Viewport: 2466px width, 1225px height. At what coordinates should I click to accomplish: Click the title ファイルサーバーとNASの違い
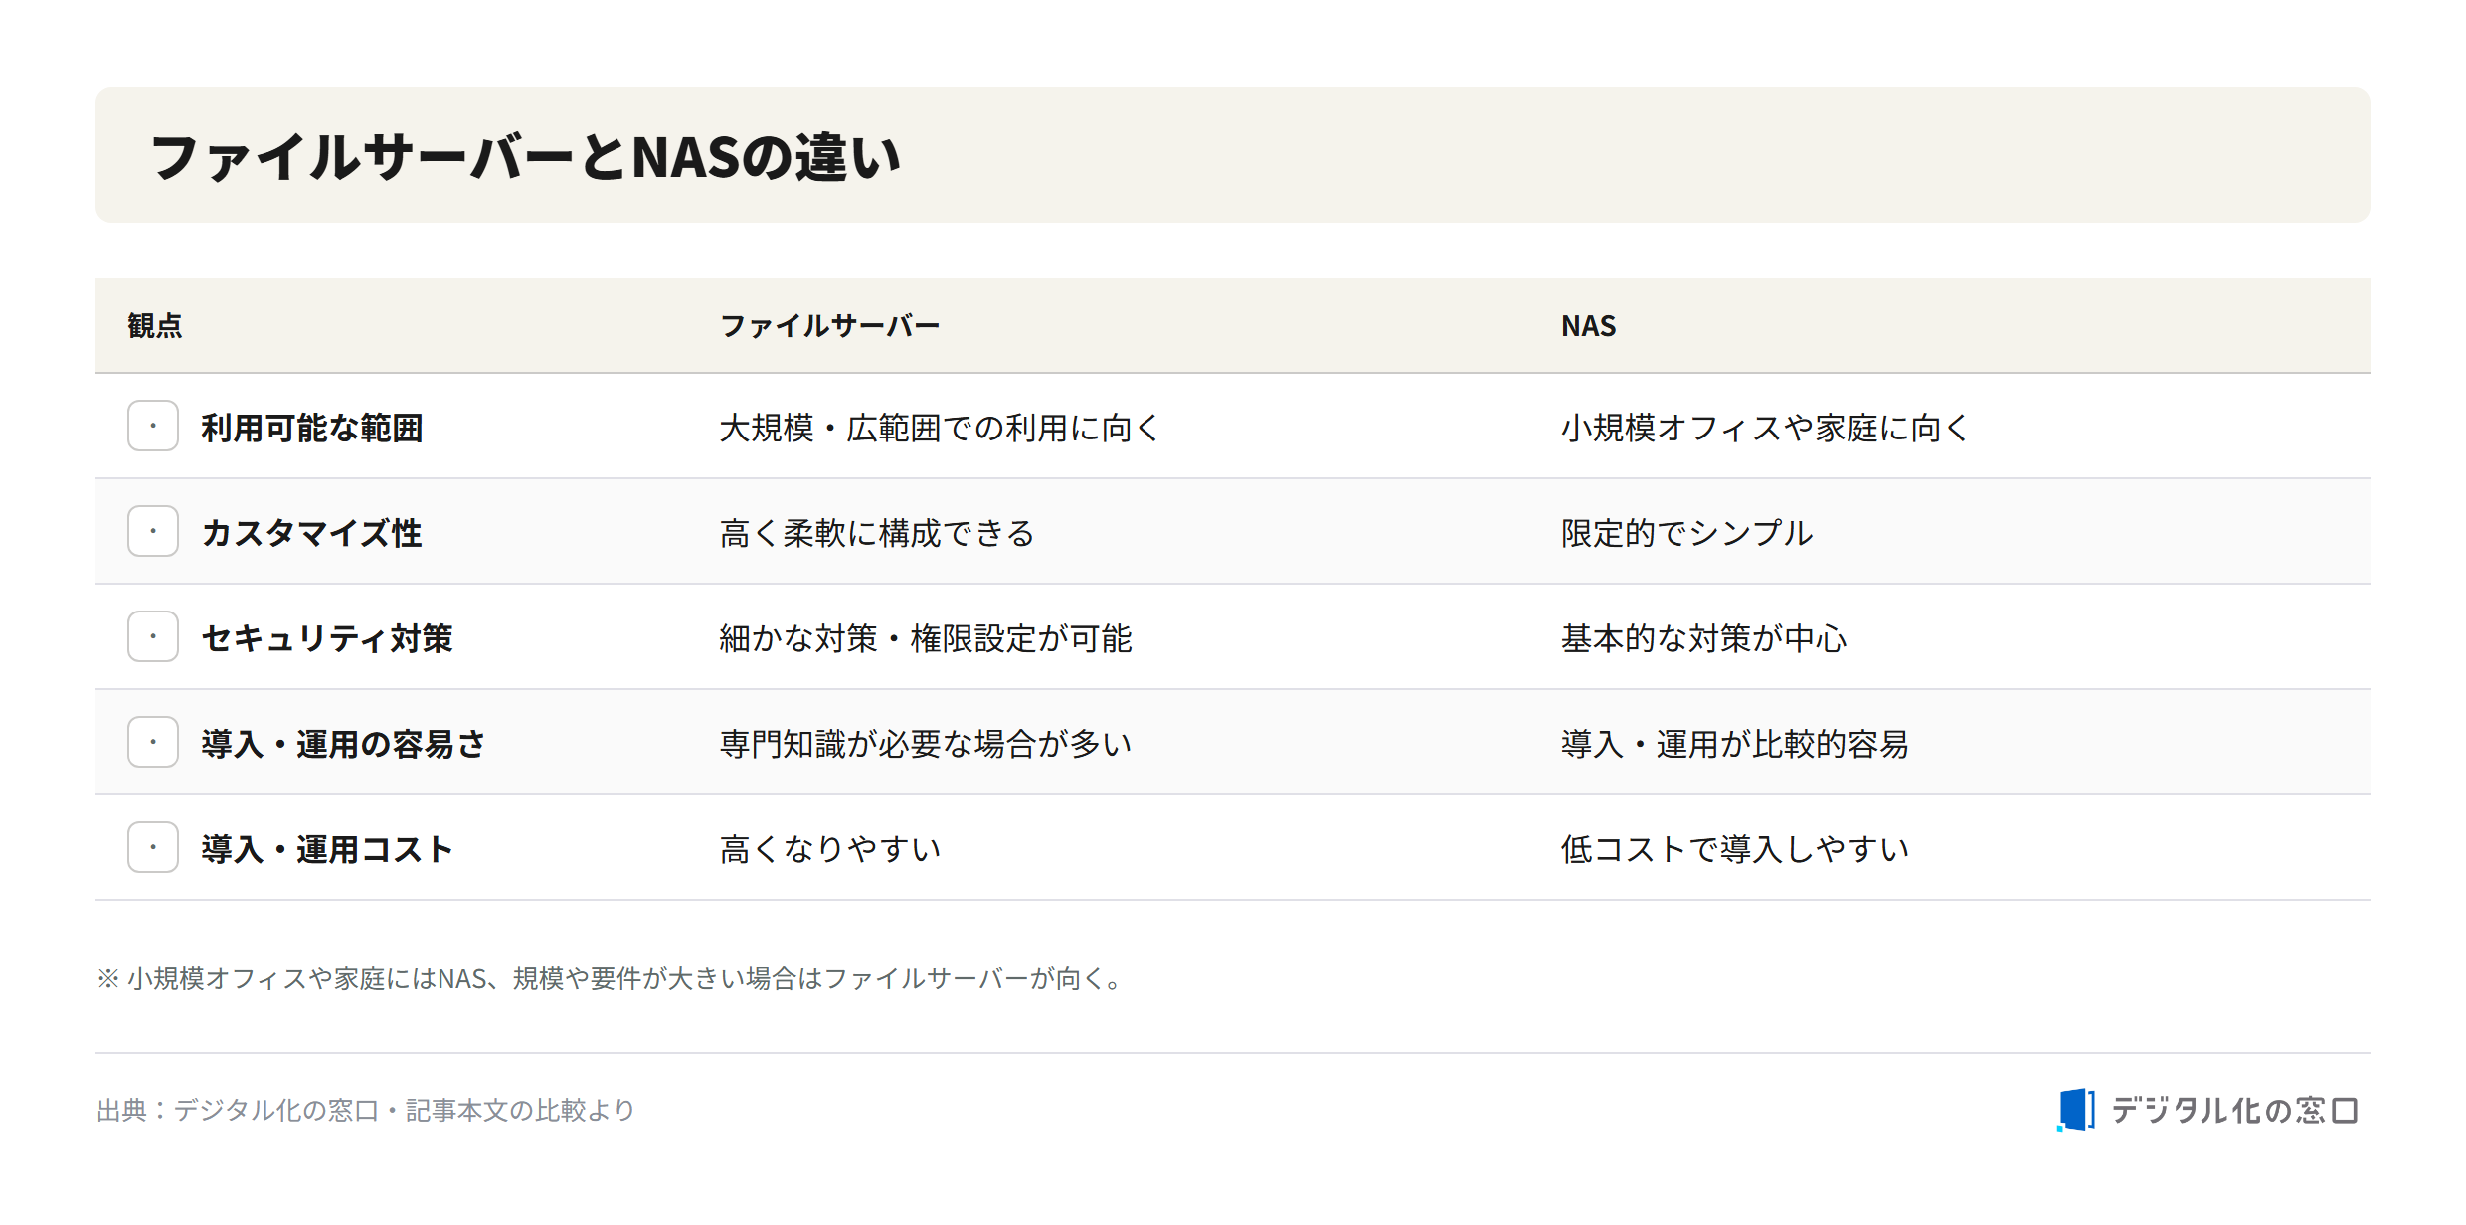pyautogui.click(x=524, y=157)
